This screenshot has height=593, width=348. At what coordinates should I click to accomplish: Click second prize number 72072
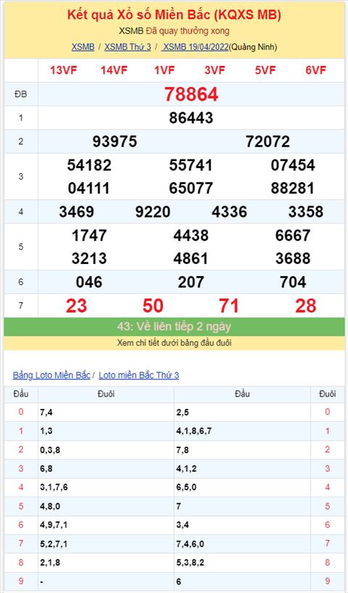pyautogui.click(x=268, y=141)
